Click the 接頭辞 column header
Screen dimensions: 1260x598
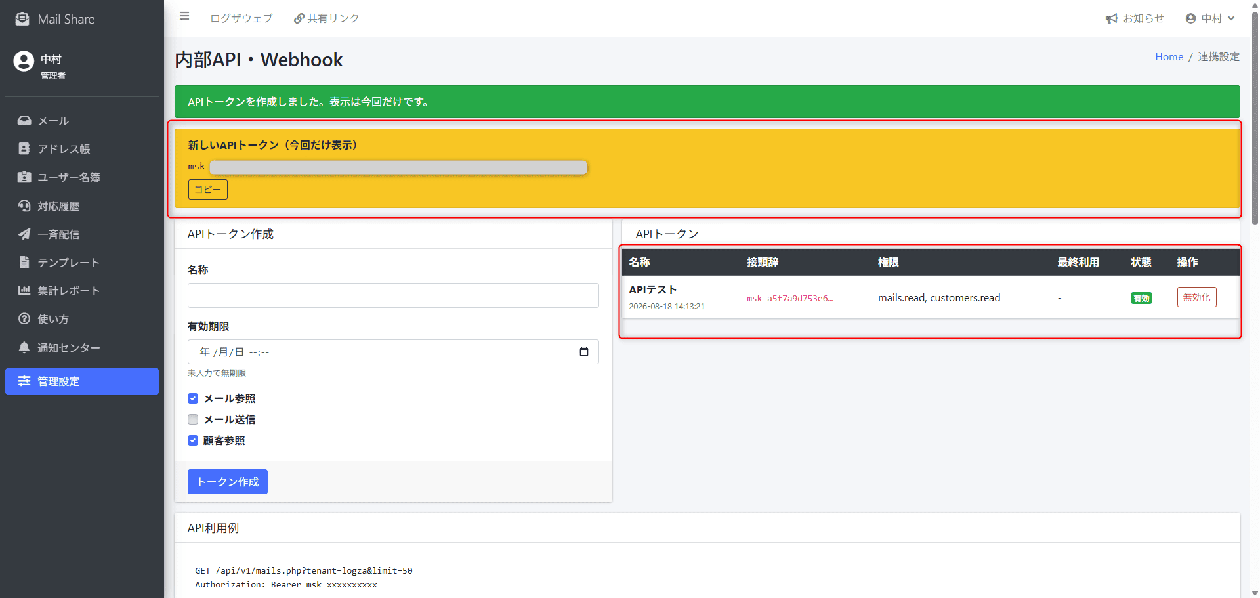[x=763, y=262]
